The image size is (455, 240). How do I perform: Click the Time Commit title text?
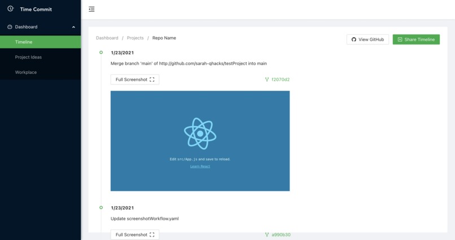[36, 9]
